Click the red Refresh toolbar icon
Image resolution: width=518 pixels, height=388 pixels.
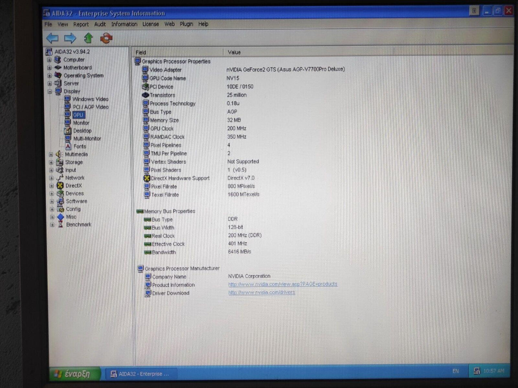click(x=106, y=38)
